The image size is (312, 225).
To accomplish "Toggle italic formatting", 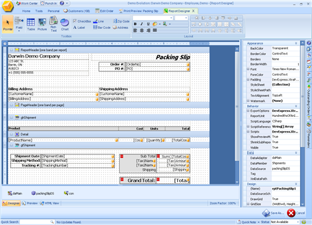I will (x=142, y=24).
